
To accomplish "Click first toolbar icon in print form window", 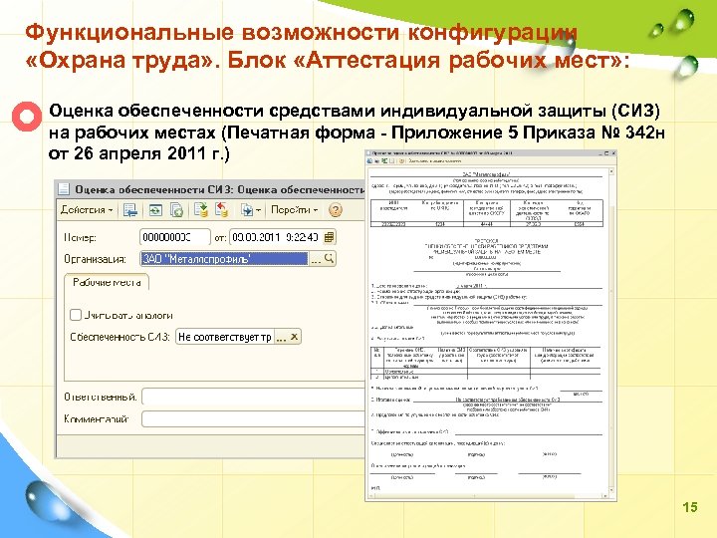I will [x=369, y=161].
